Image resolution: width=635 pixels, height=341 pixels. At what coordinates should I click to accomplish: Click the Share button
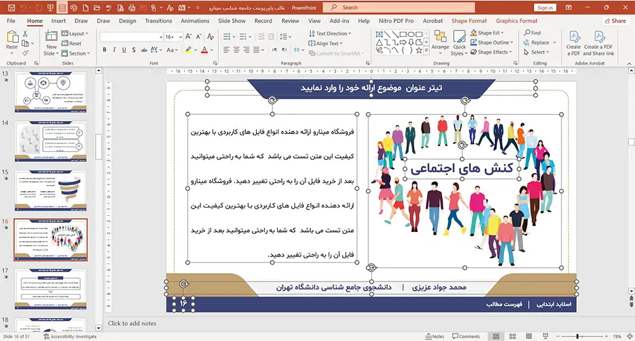(615, 20)
